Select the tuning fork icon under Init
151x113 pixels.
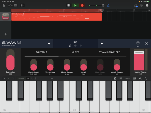(x=81, y=46)
